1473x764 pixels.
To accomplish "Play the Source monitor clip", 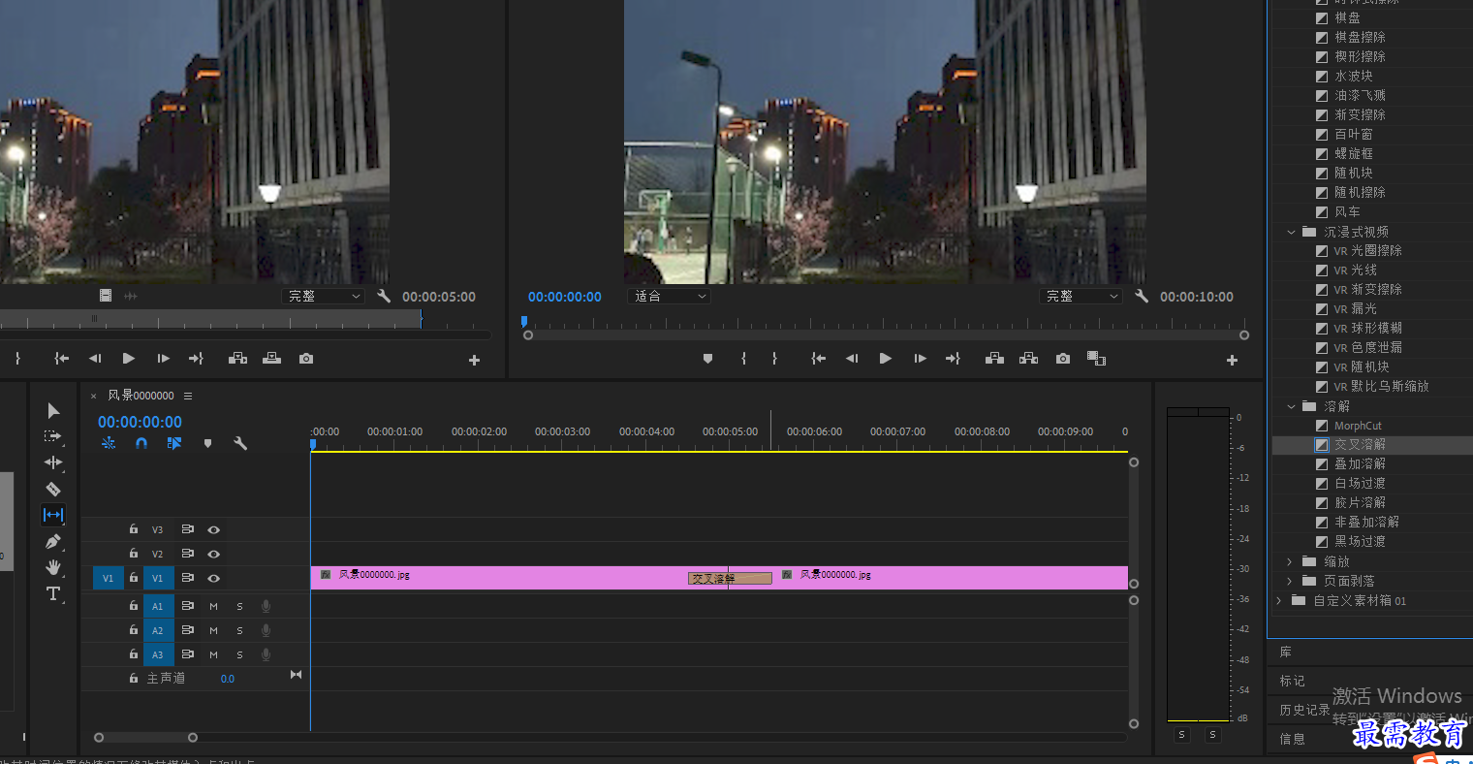I will click(x=128, y=359).
